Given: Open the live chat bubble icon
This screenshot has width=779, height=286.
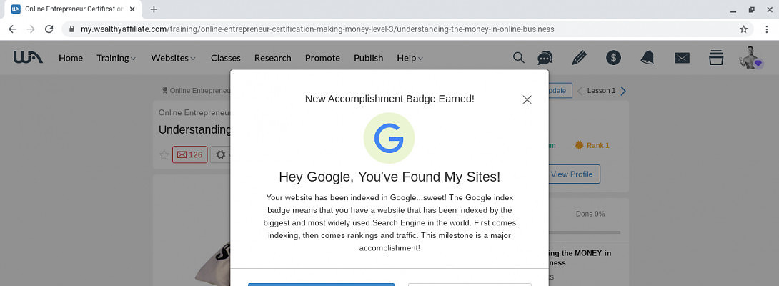Looking at the screenshot, I should [x=545, y=58].
